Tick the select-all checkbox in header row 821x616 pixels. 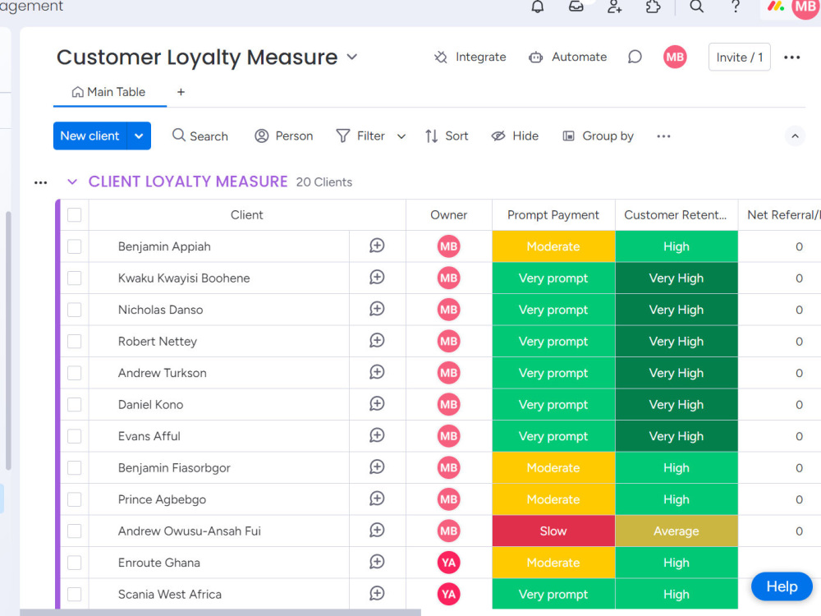click(x=75, y=214)
